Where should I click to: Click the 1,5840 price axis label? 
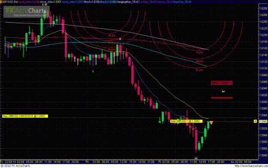263,155
